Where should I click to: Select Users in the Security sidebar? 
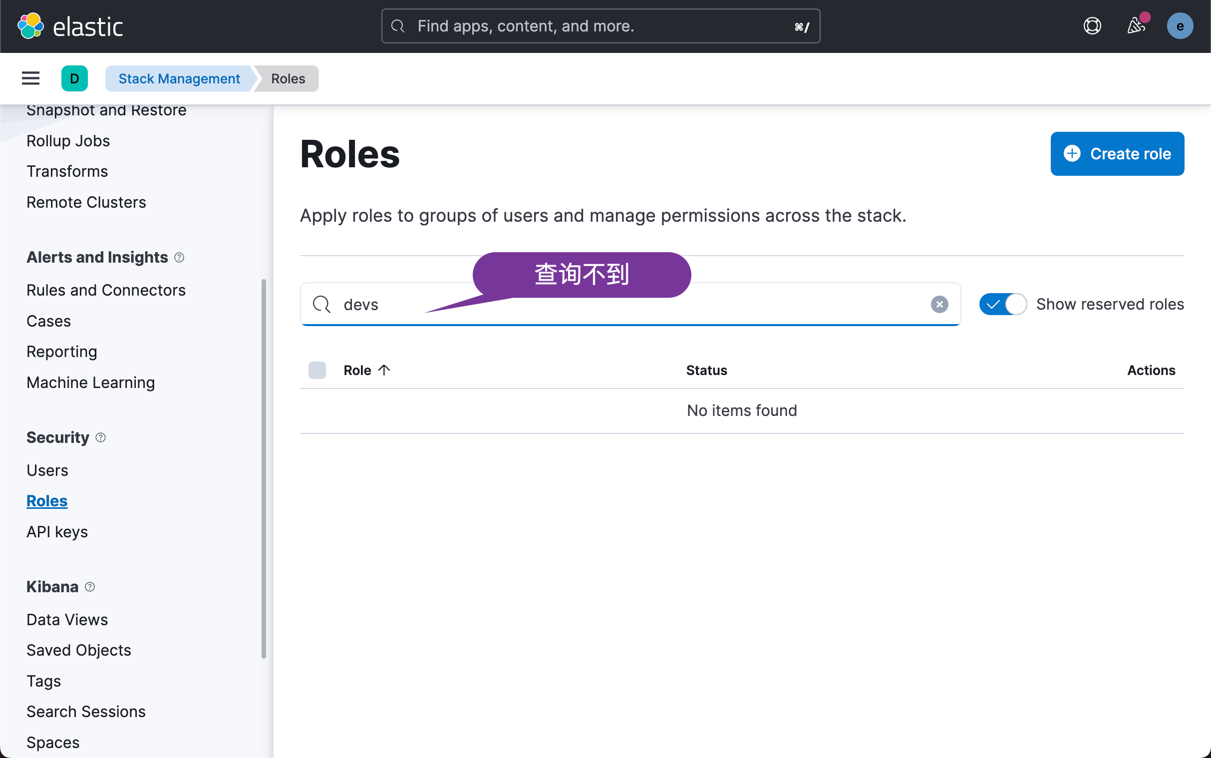47,470
